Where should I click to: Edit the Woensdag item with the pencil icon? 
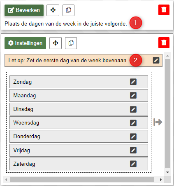(133, 123)
